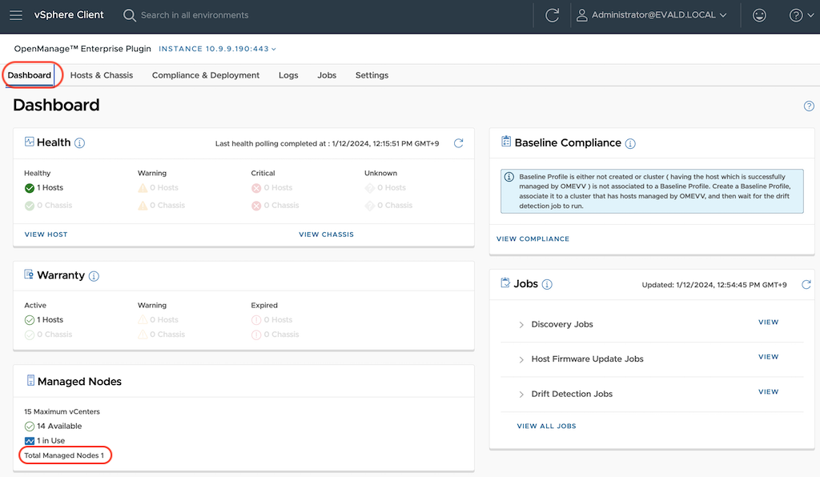Open the help menu dropdown arrow
The image size is (820, 477).
click(x=810, y=15)
